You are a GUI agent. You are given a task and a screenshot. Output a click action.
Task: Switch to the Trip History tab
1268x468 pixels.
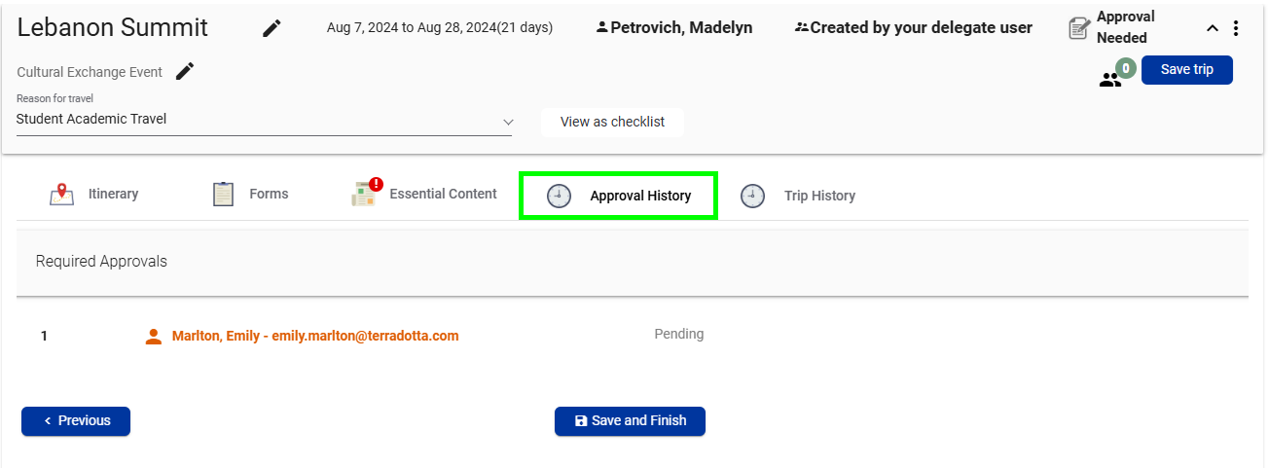[798, 196]
